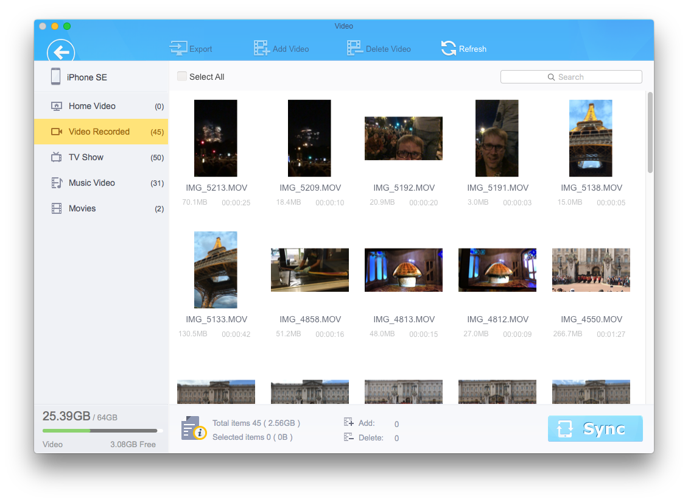Image resolution: width=688 pixels, height=502 pixels.
Task: Enable the Select All checkbox
Action: [181, 76]
